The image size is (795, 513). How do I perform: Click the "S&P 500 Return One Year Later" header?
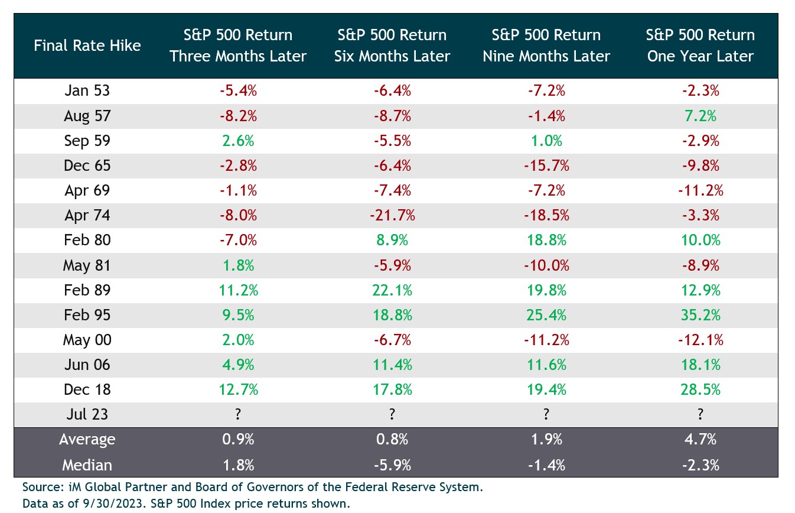[700, 46]
